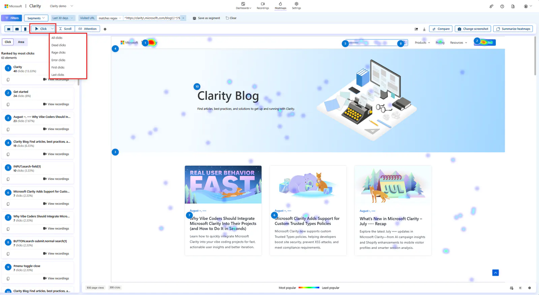Expand the Segments dropdown
This screenshot has height=295, width=539.
[36, 18]
